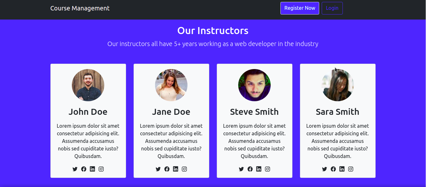Viewport: 426px width, 187px height.
Task: Click the Register Now button
Action: 300,8
